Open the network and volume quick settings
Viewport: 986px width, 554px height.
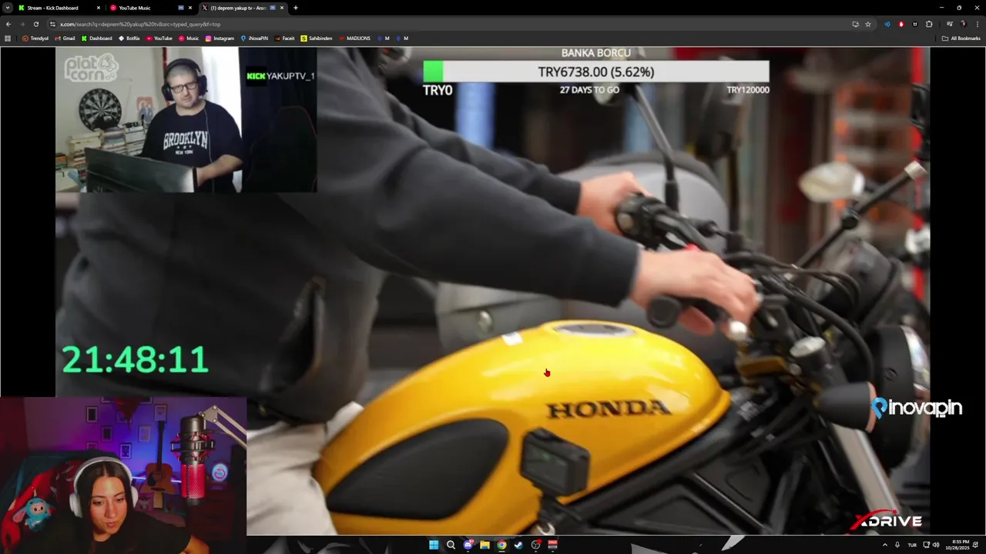pos(931,545)
